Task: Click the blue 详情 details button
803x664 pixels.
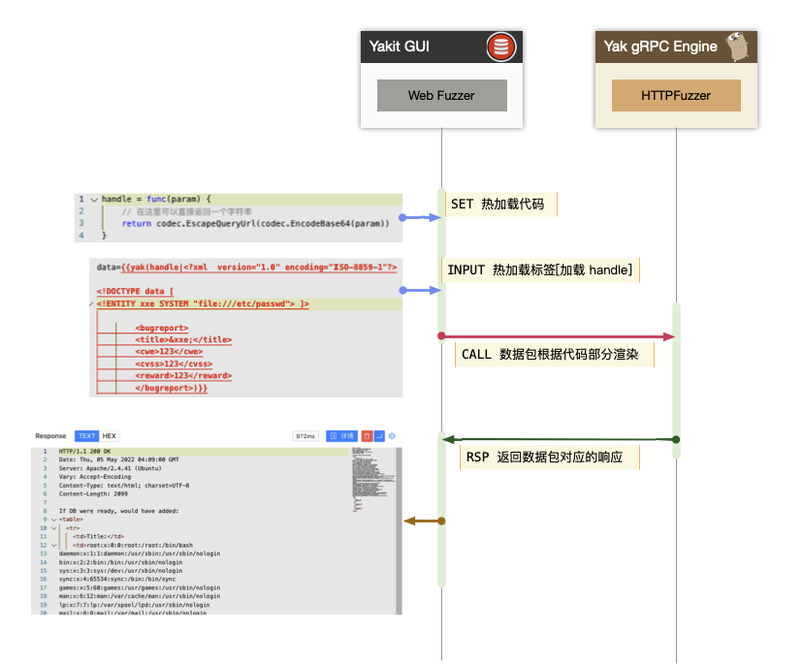Action: pyautogui.click(x=342, y=436)
